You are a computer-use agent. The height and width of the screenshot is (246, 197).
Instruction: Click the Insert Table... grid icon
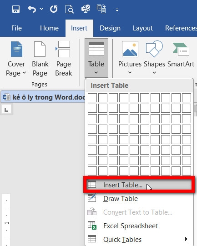click(x=92, y=184)
